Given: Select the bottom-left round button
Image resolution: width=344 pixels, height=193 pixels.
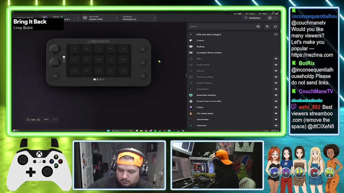Looking at the screenshot, I should tap(55, 76).
